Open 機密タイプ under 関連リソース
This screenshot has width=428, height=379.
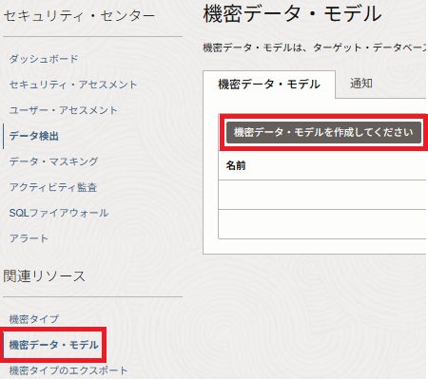point(34,319)
